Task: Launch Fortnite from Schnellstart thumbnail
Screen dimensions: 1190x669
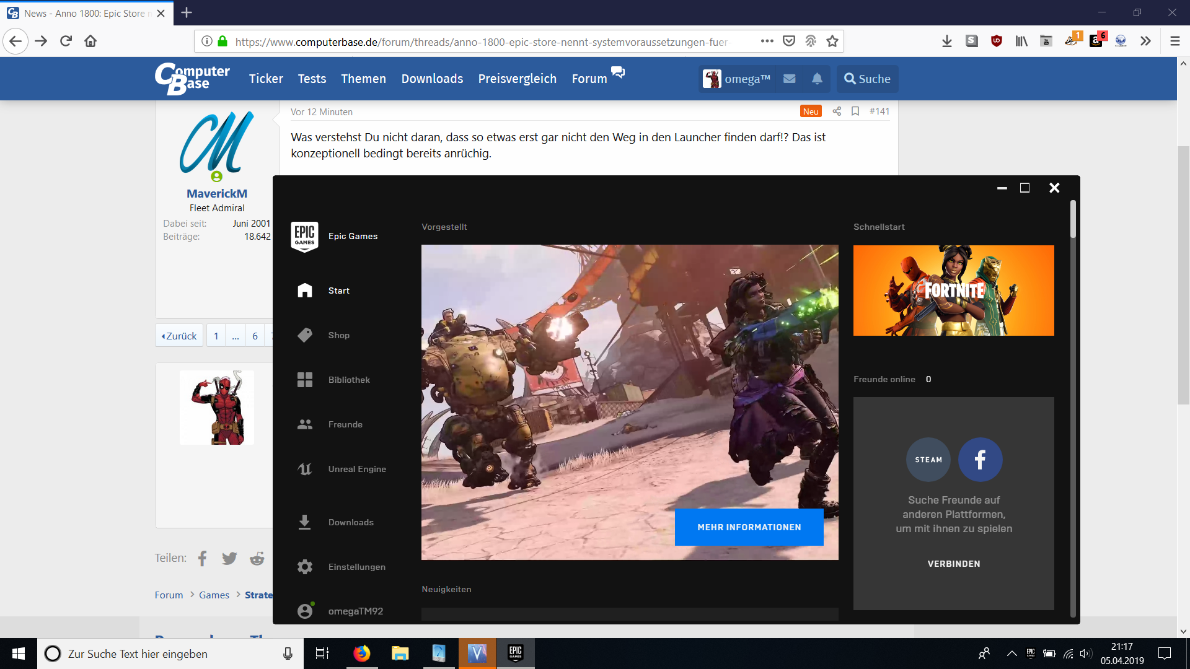Action: point(953,291)
